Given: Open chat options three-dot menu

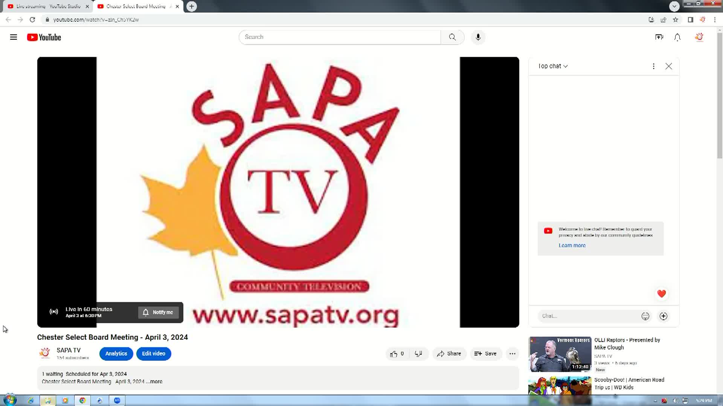Looking at the screenshot, I should point(653,66).
